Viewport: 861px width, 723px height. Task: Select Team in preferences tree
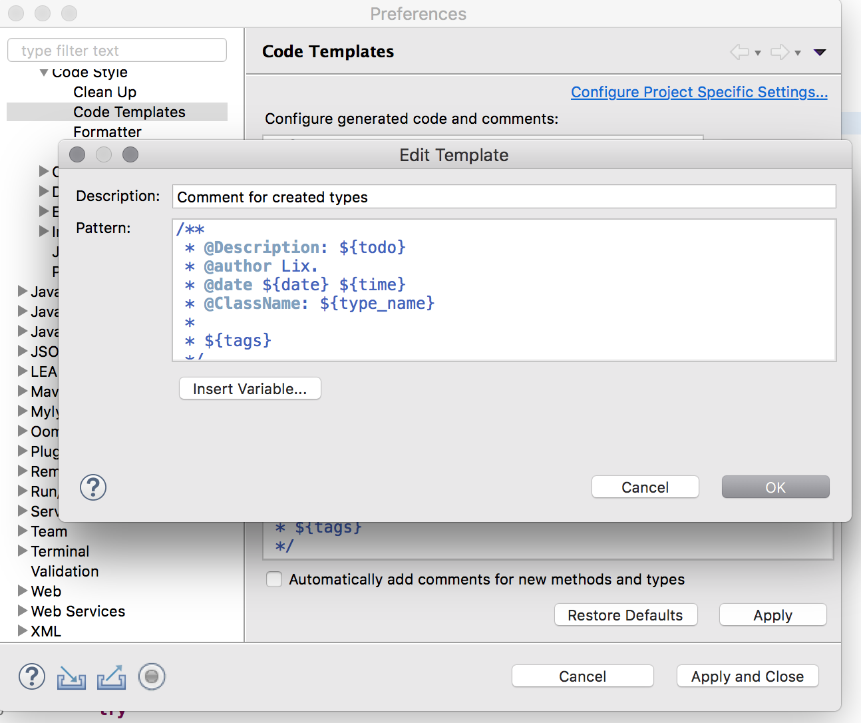pos(49,531)
